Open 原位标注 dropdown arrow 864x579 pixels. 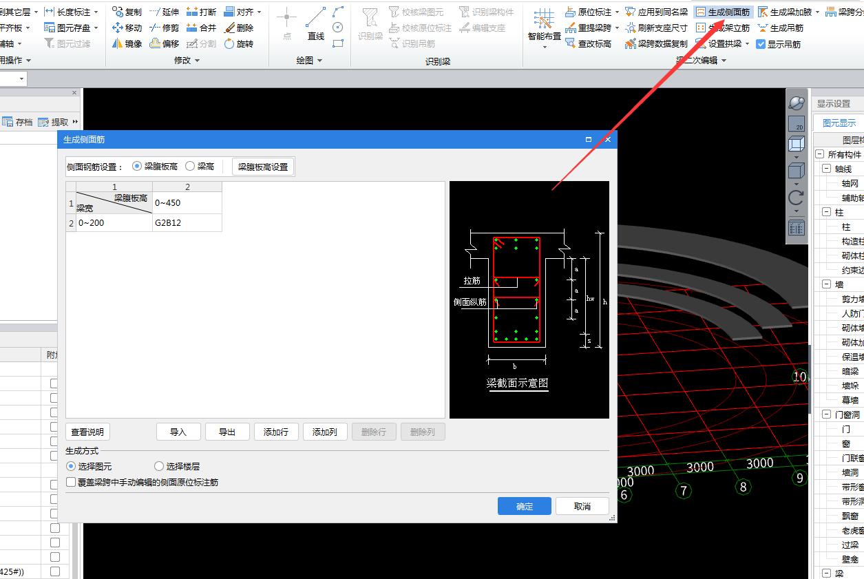click(x=617, y=12)
